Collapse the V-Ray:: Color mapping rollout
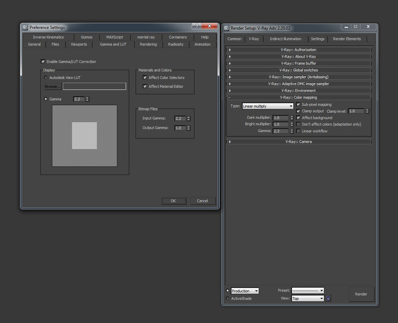 (x=298, y=97)
